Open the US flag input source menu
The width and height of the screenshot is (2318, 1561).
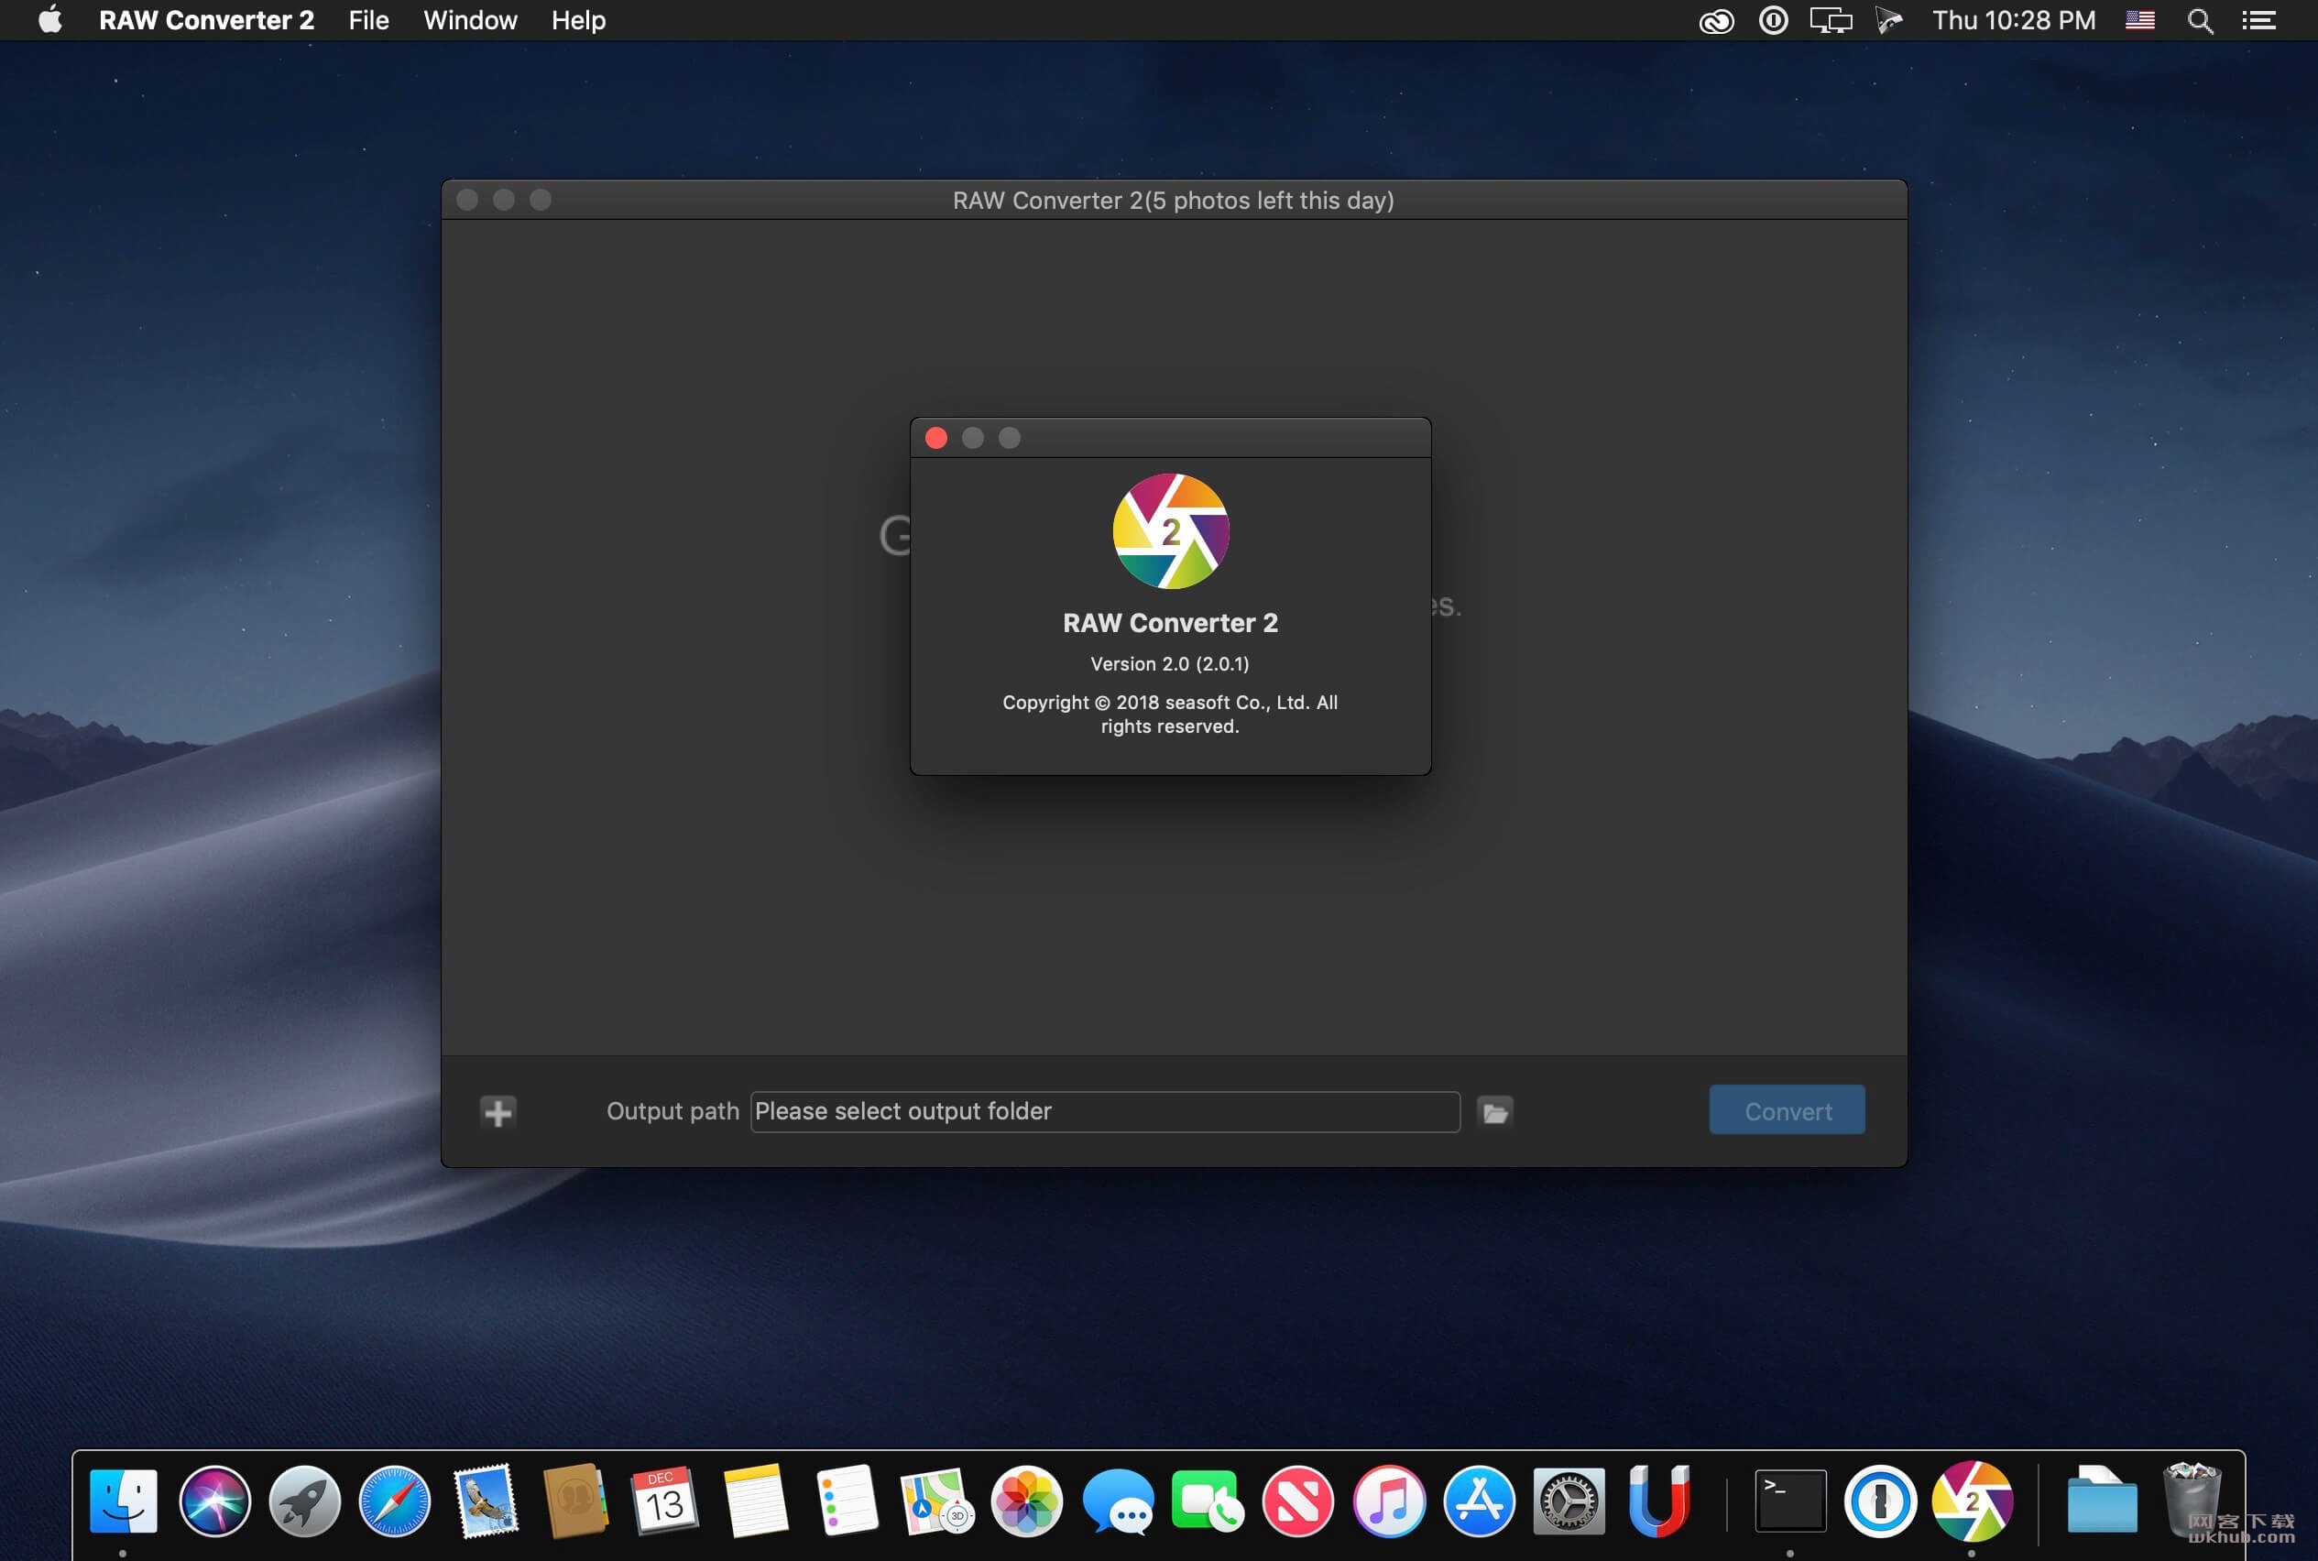click(2139, 20)
